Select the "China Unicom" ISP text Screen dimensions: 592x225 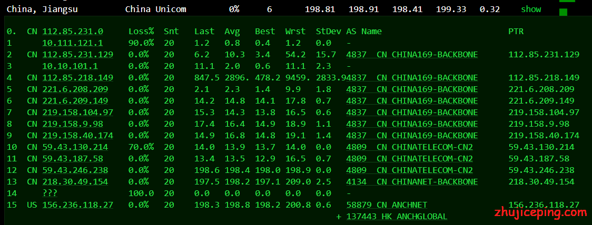[155, 9]
